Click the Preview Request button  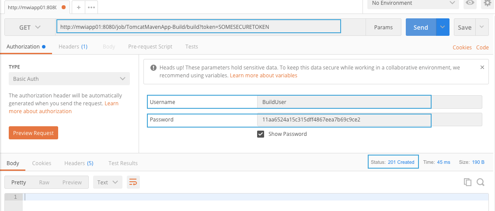pos(34,133)
